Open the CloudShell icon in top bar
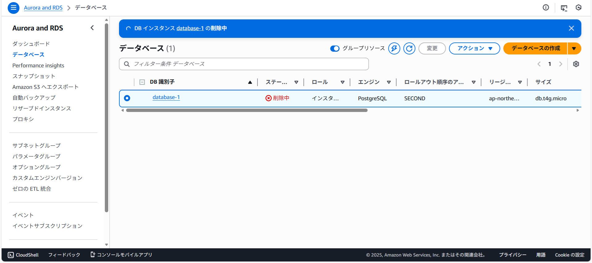This screenshot has width=592, height=263. [x=564, y=8]
